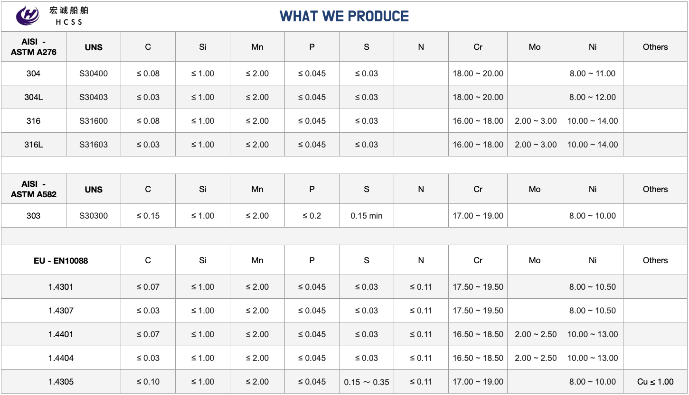Select the 0.15 ~ 0.35 sulfur cell

(x=367, y=382)
